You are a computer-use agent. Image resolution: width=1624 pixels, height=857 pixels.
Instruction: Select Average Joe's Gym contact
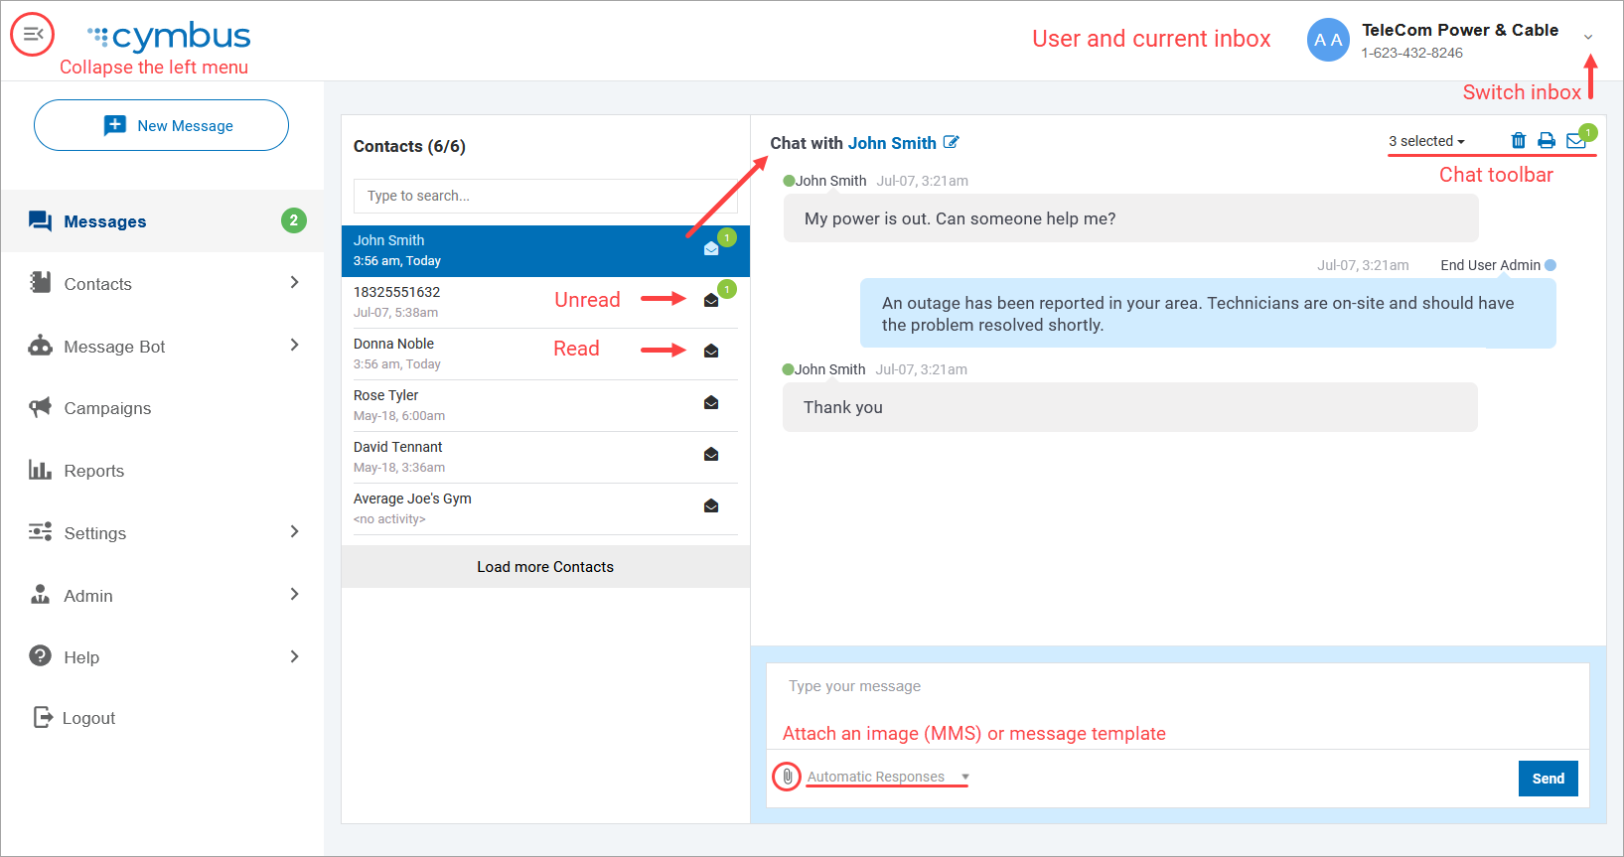(x=545, y=508)
